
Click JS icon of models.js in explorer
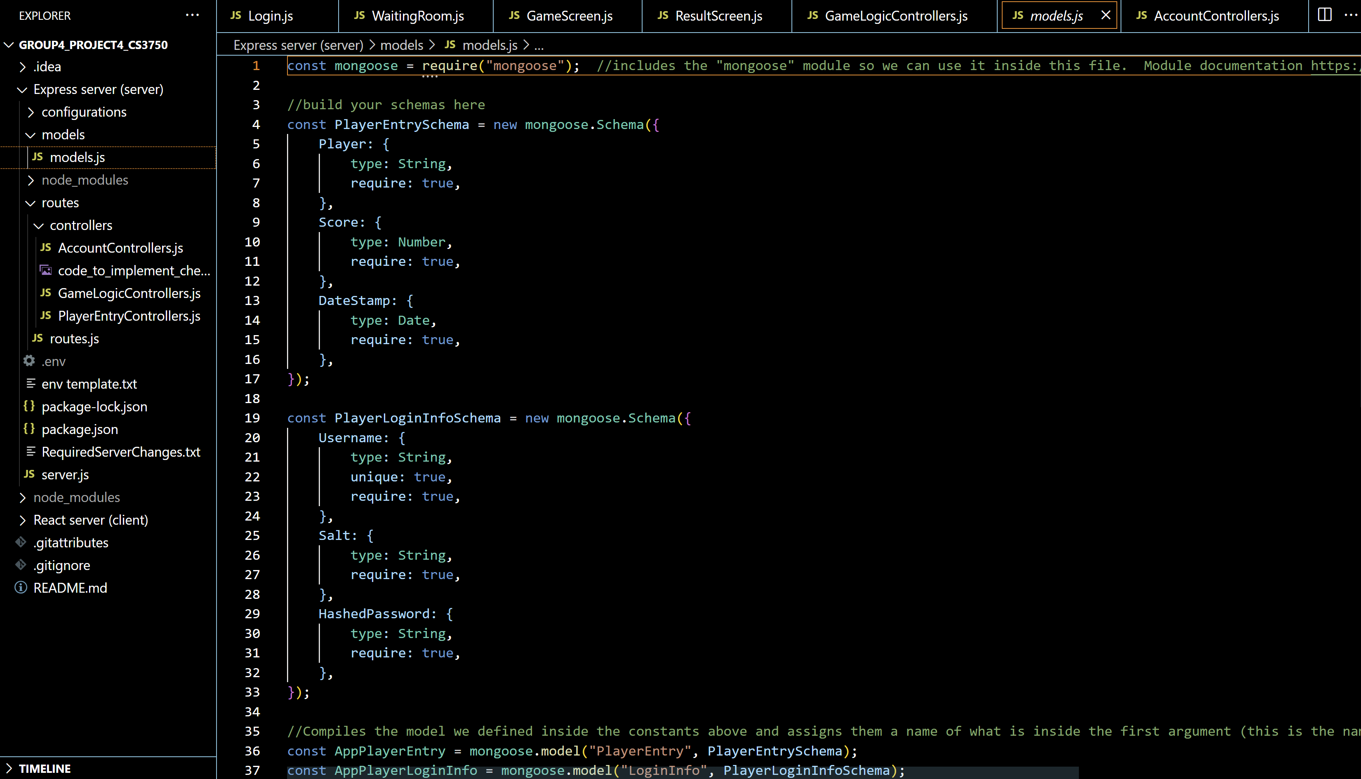38,157
